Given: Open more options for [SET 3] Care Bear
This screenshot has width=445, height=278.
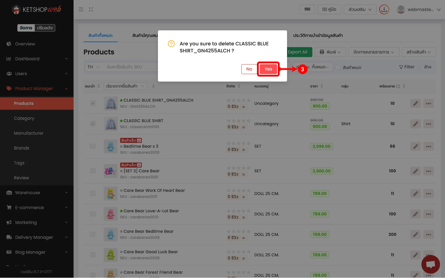Looking at the screenshot, I should point(428,171).
